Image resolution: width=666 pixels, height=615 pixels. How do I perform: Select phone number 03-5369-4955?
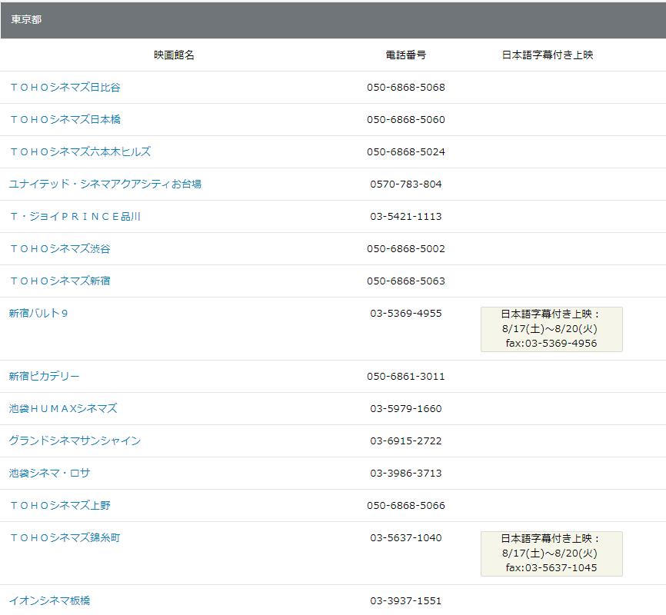[x=405, y=313]
